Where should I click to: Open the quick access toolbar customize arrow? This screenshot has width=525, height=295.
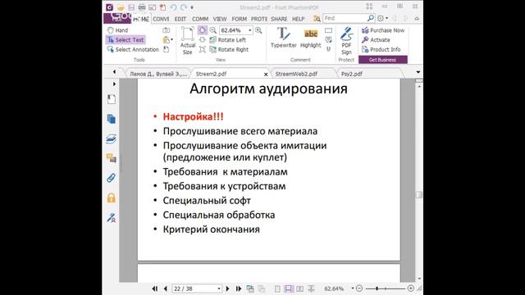[x=192, y=7]
